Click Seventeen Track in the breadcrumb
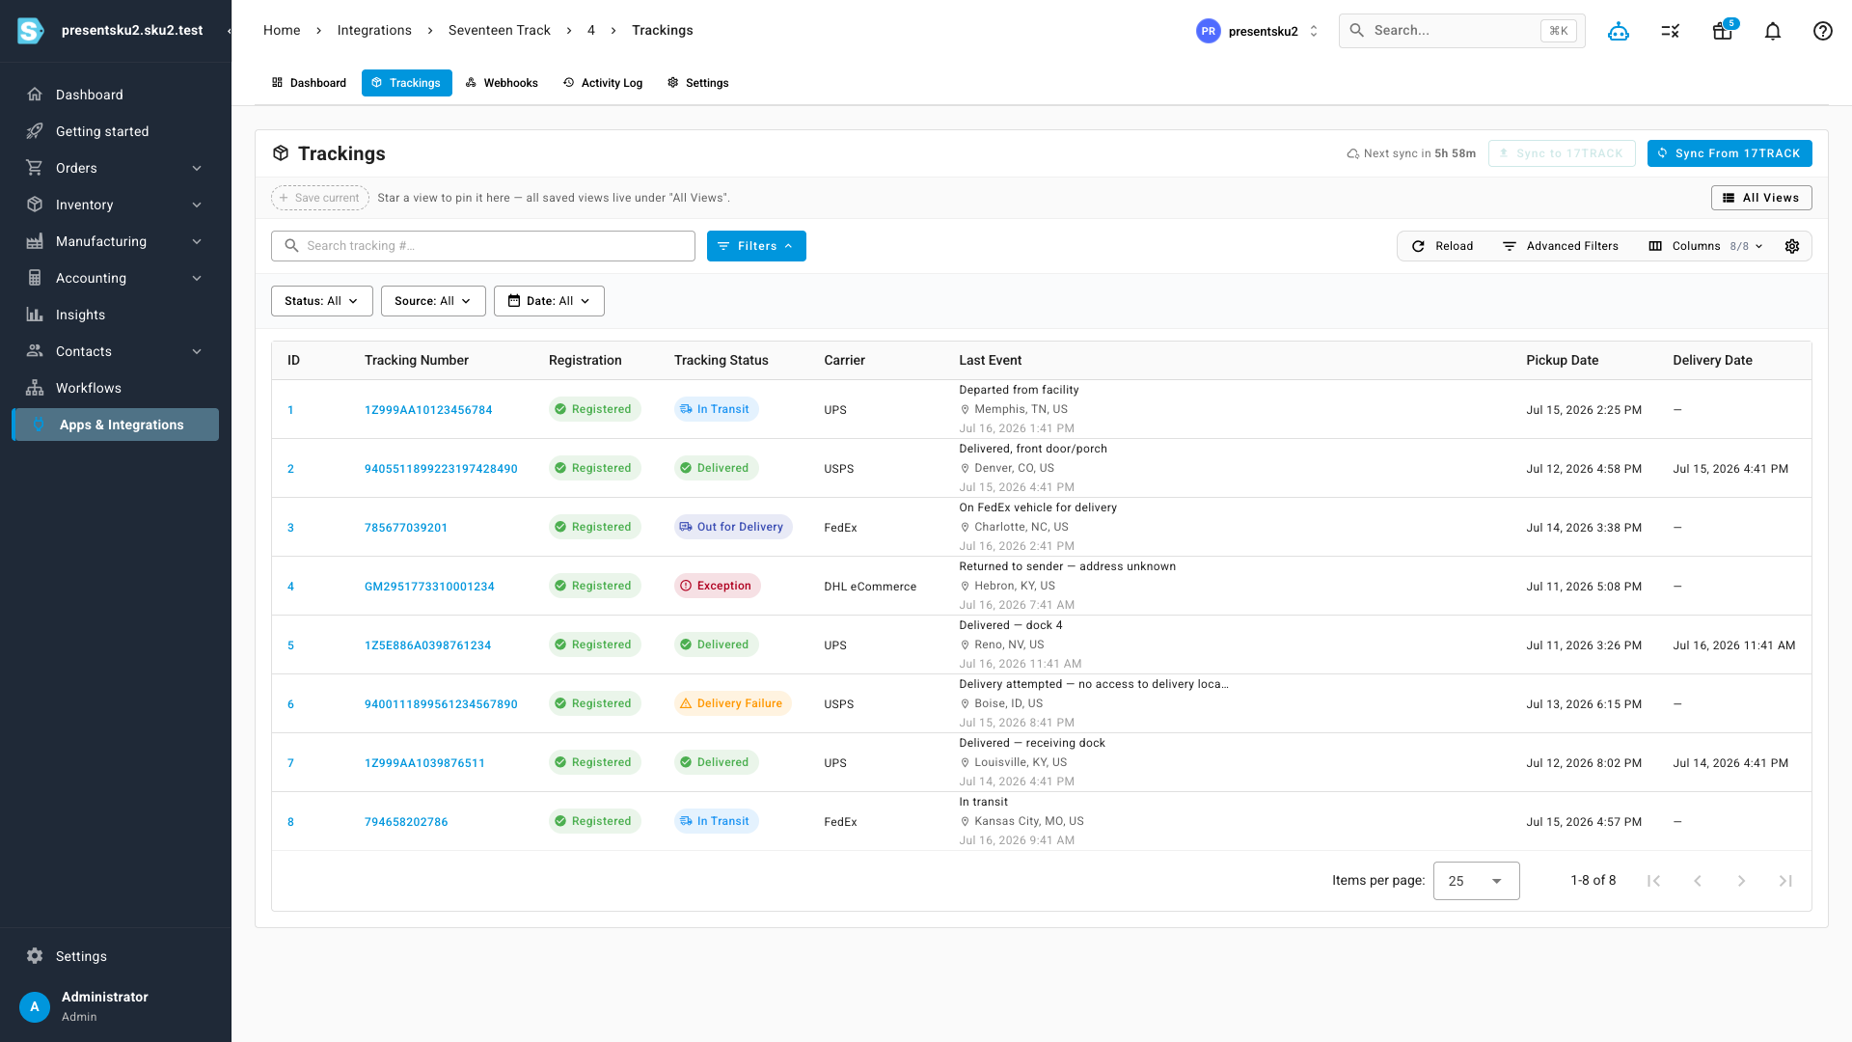 coord(500,31)
